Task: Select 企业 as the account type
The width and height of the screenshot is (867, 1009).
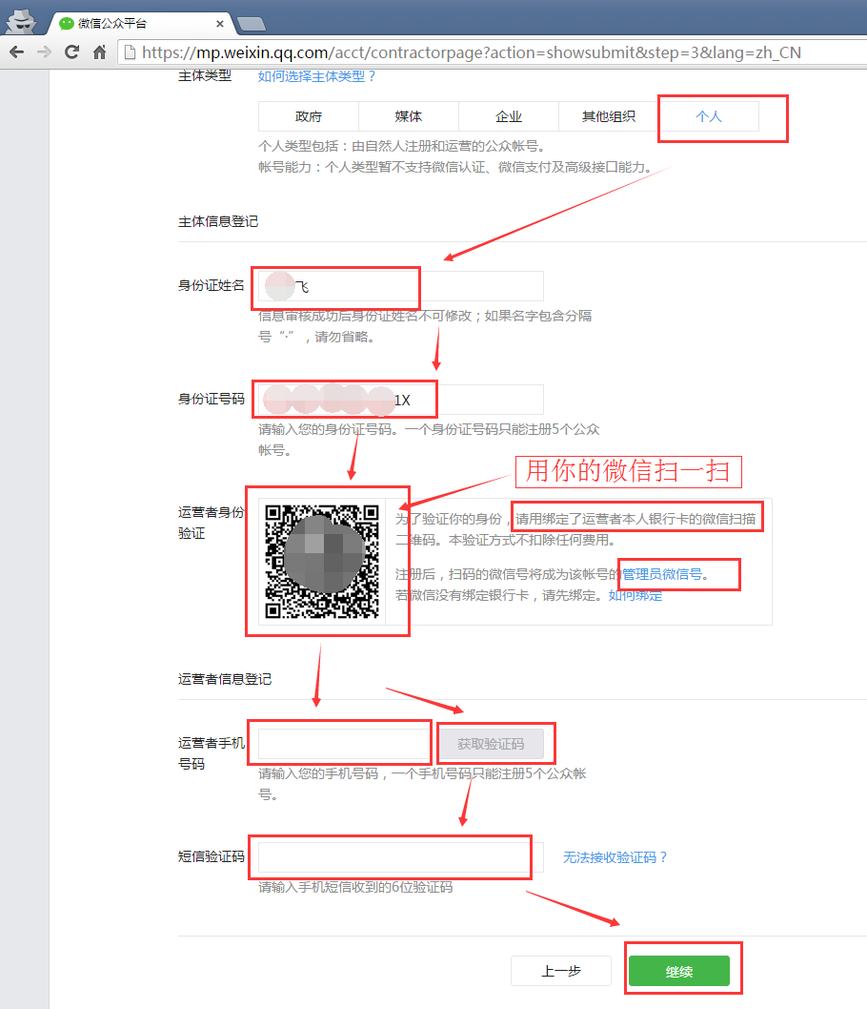Action: point(509,116)
